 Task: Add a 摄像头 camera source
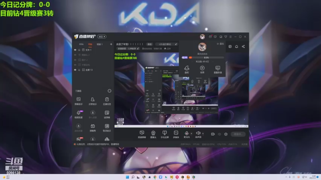(x=153, y=134)
